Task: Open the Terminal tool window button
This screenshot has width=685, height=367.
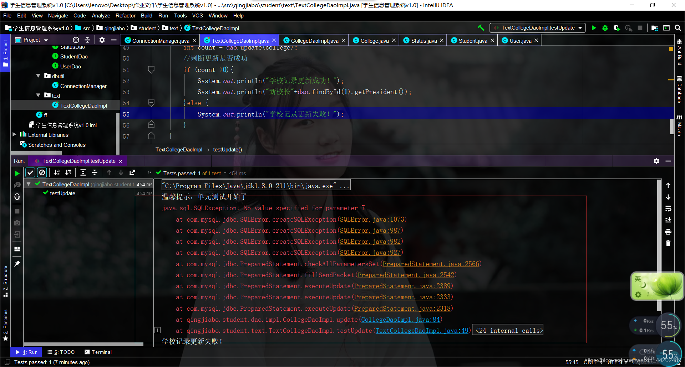Action: coord(98,352)
